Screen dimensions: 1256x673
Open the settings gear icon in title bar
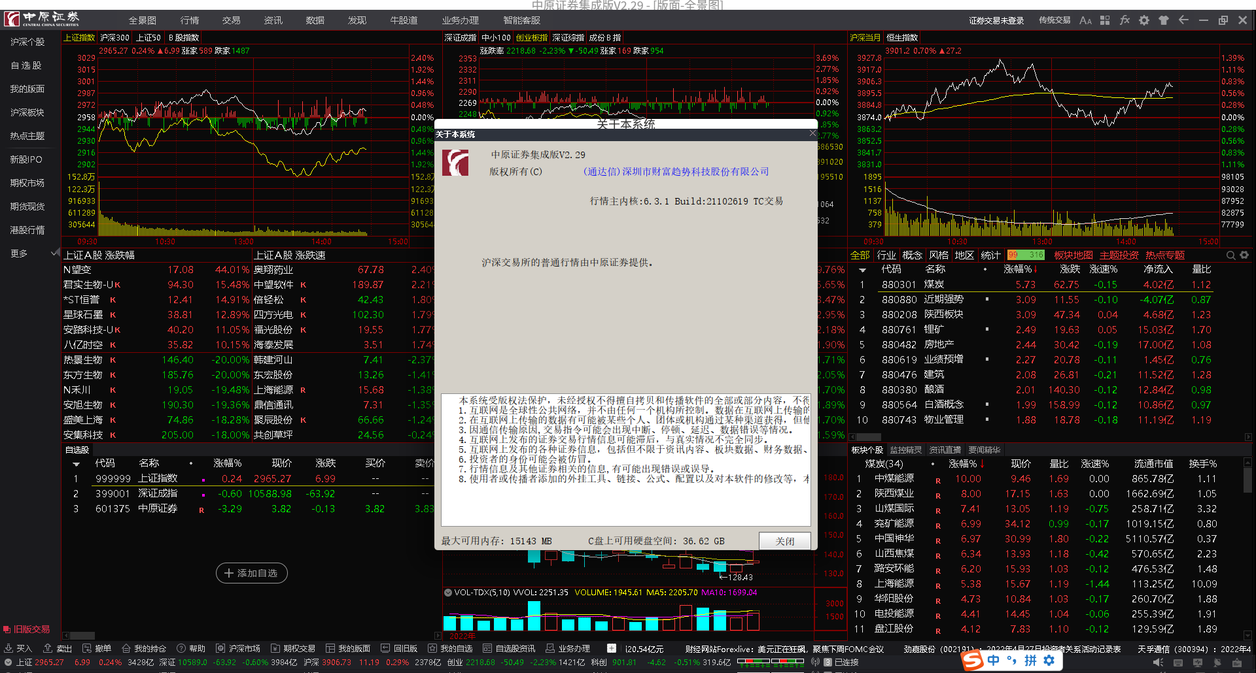1144,20
